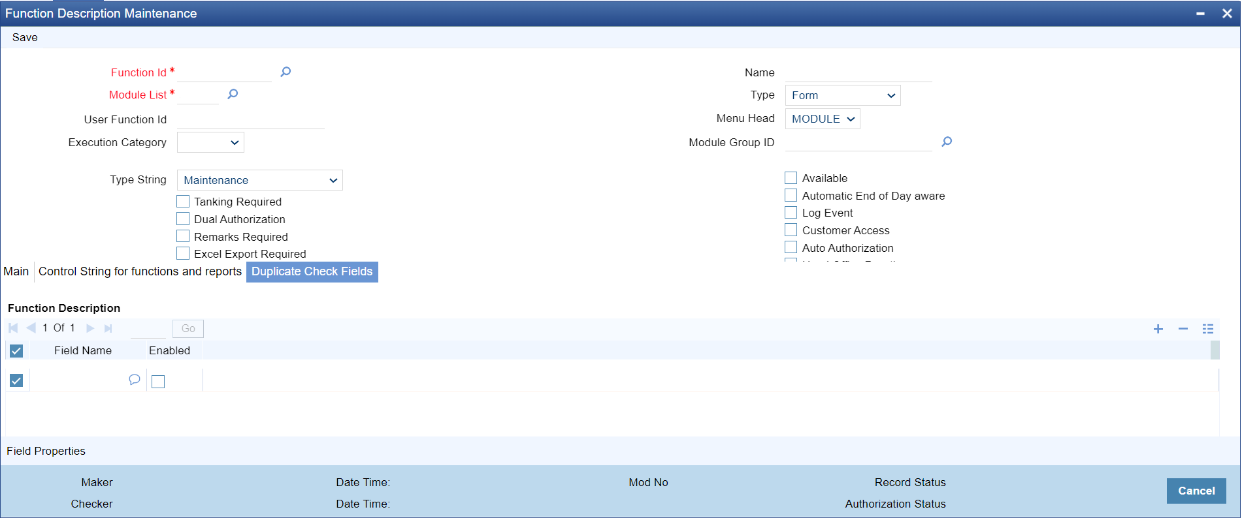This screenshot has width=1242, height=520.
Task: Go to last page of Function Description
Action: pos(108,328)
